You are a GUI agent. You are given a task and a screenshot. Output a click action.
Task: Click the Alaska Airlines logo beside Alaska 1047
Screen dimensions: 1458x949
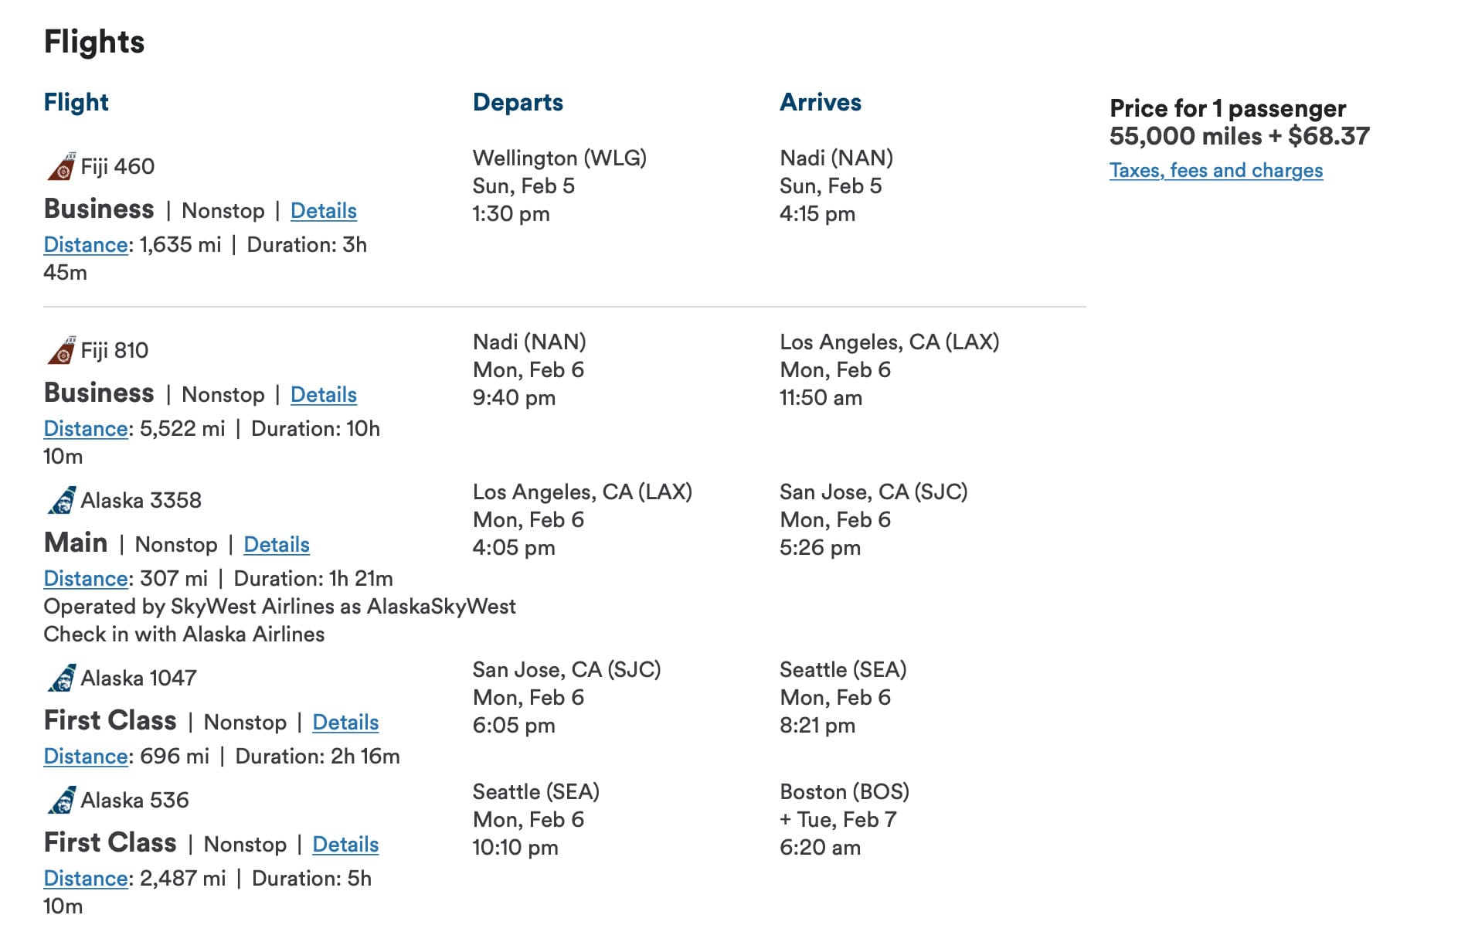(61, 677)
